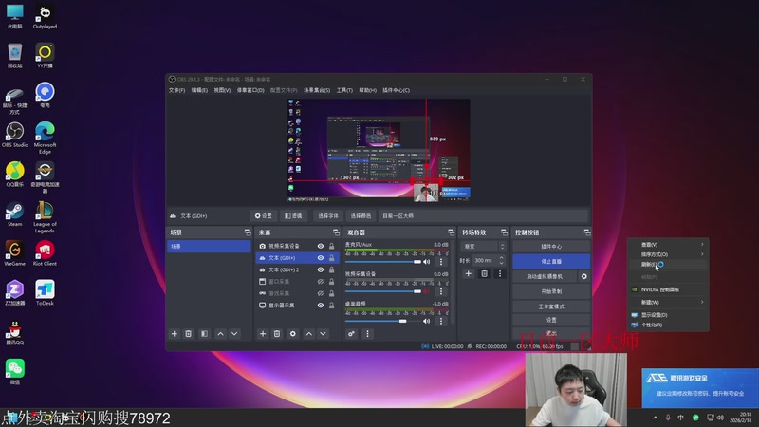Open the OBS Studio desktop shortcut
This screenshot has width=759, height=427.
(15, 135)
